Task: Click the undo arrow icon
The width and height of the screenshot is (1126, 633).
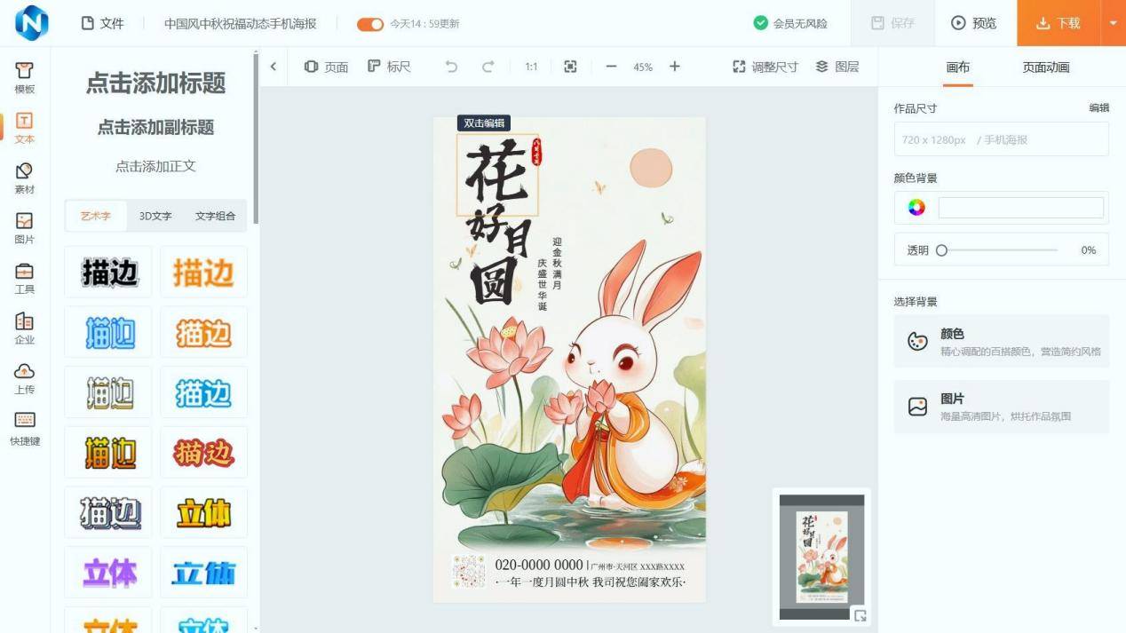Action: point(451,67)
